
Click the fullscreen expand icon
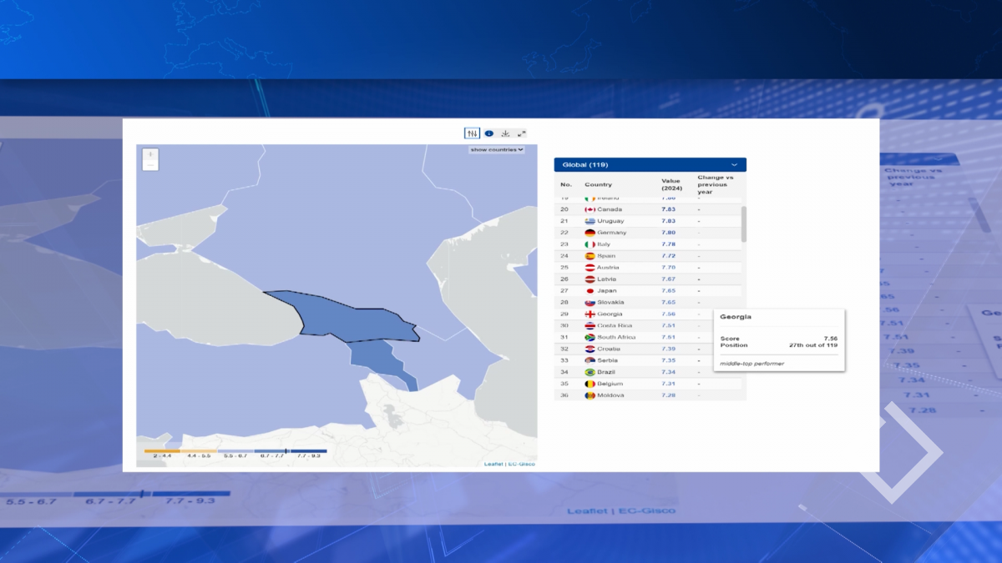click(x=522, y=133)
